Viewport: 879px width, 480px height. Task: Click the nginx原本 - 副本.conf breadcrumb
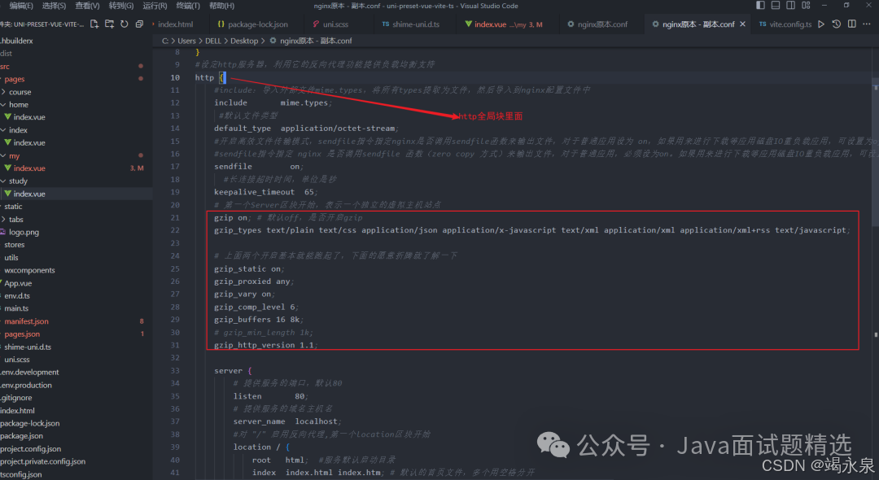[x=316, y=41]
